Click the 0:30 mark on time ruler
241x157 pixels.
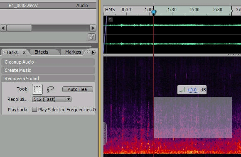(126, 10)
